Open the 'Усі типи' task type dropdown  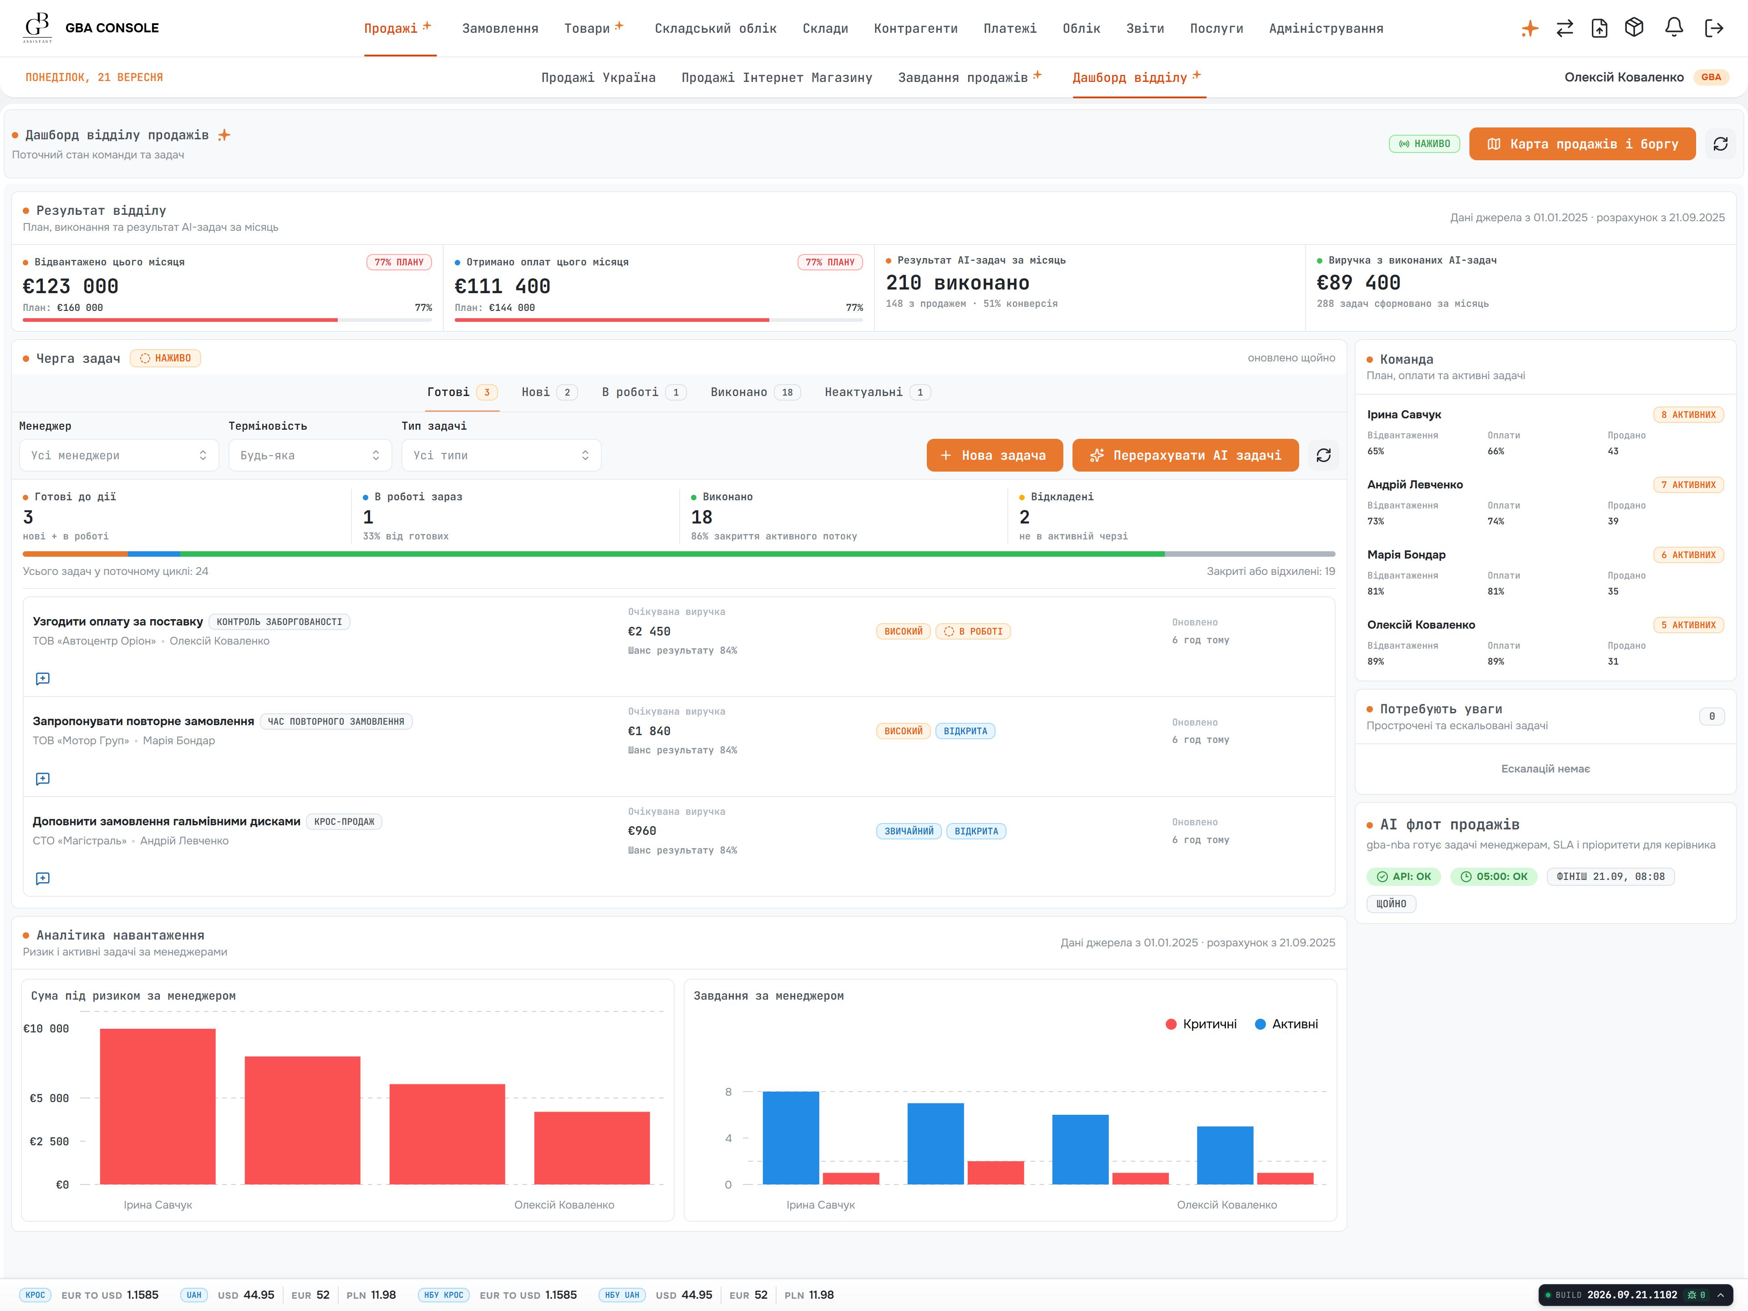click(x=501, y=455)
